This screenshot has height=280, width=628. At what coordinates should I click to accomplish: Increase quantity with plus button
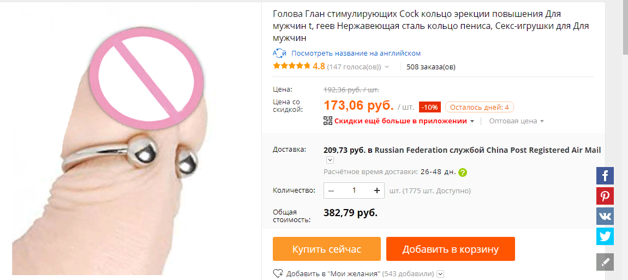376,190
